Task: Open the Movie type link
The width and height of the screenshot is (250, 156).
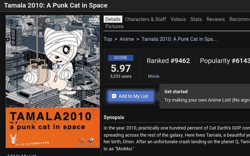Action: pyautogui.click(x=153, y=76)
